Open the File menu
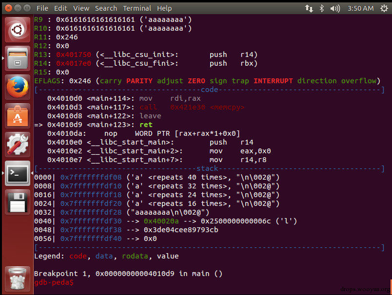The image size is (392, 295). (42, 8)
